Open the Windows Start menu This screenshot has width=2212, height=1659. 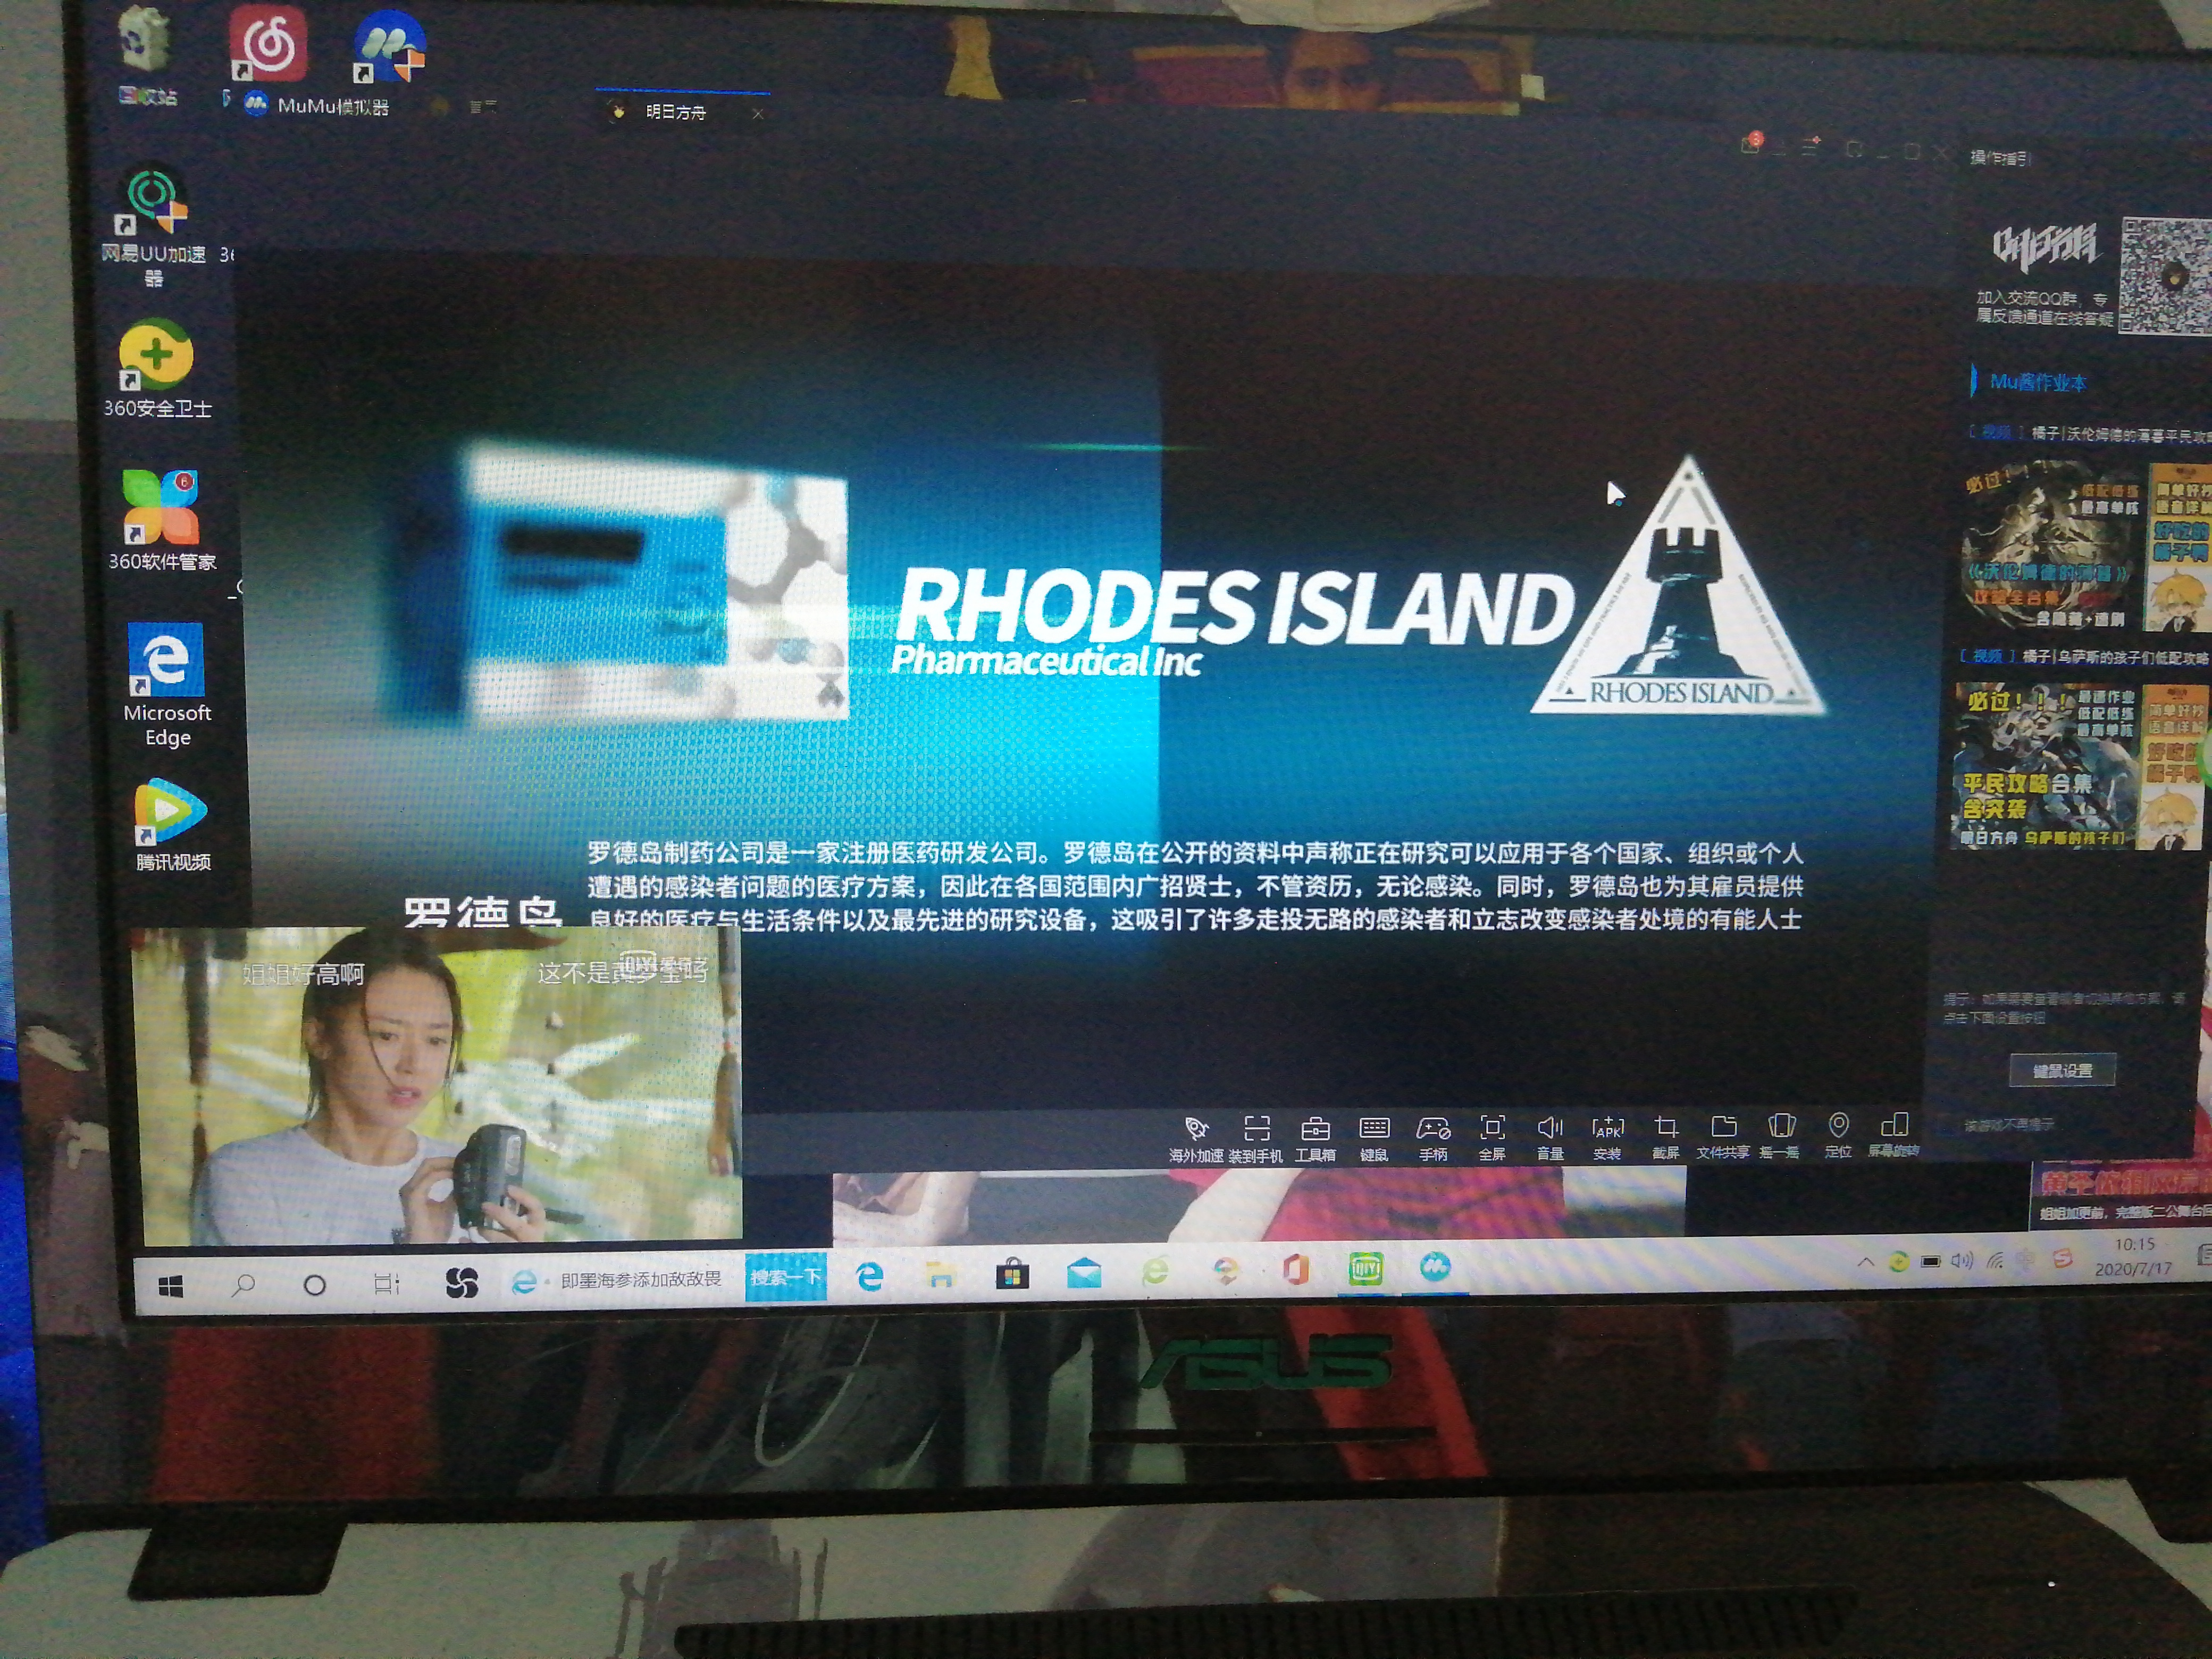pos(170,1286)
